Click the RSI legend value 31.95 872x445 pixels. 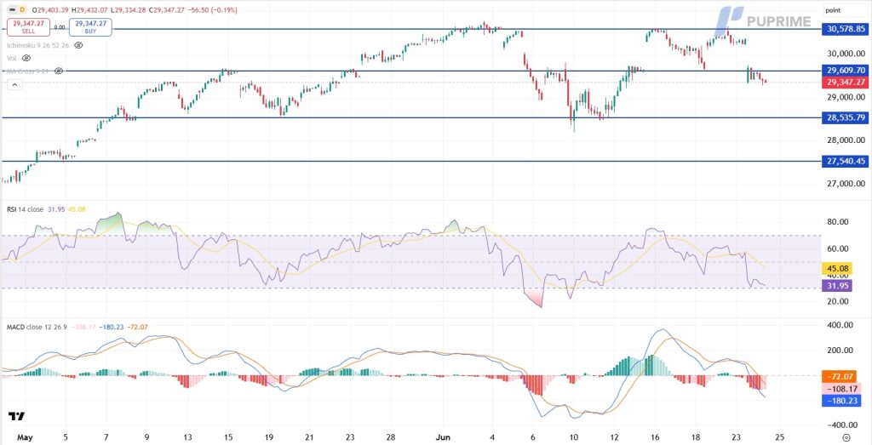tap(56, 209)
